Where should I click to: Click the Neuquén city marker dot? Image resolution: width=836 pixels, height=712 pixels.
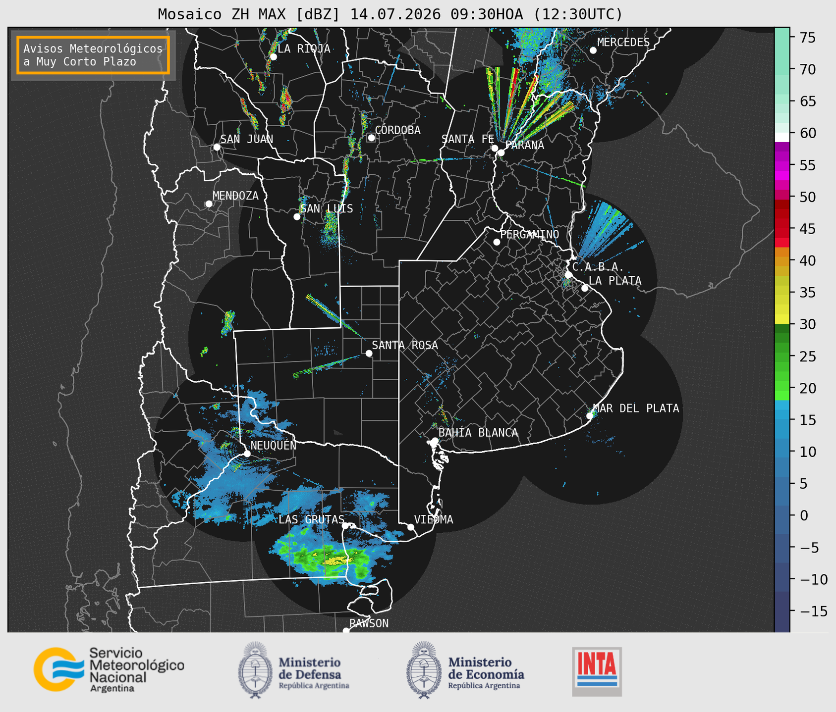[247, 454]
